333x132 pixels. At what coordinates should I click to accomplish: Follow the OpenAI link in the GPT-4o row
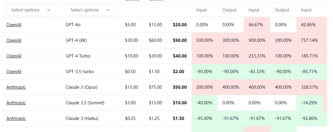click(14, 25)
